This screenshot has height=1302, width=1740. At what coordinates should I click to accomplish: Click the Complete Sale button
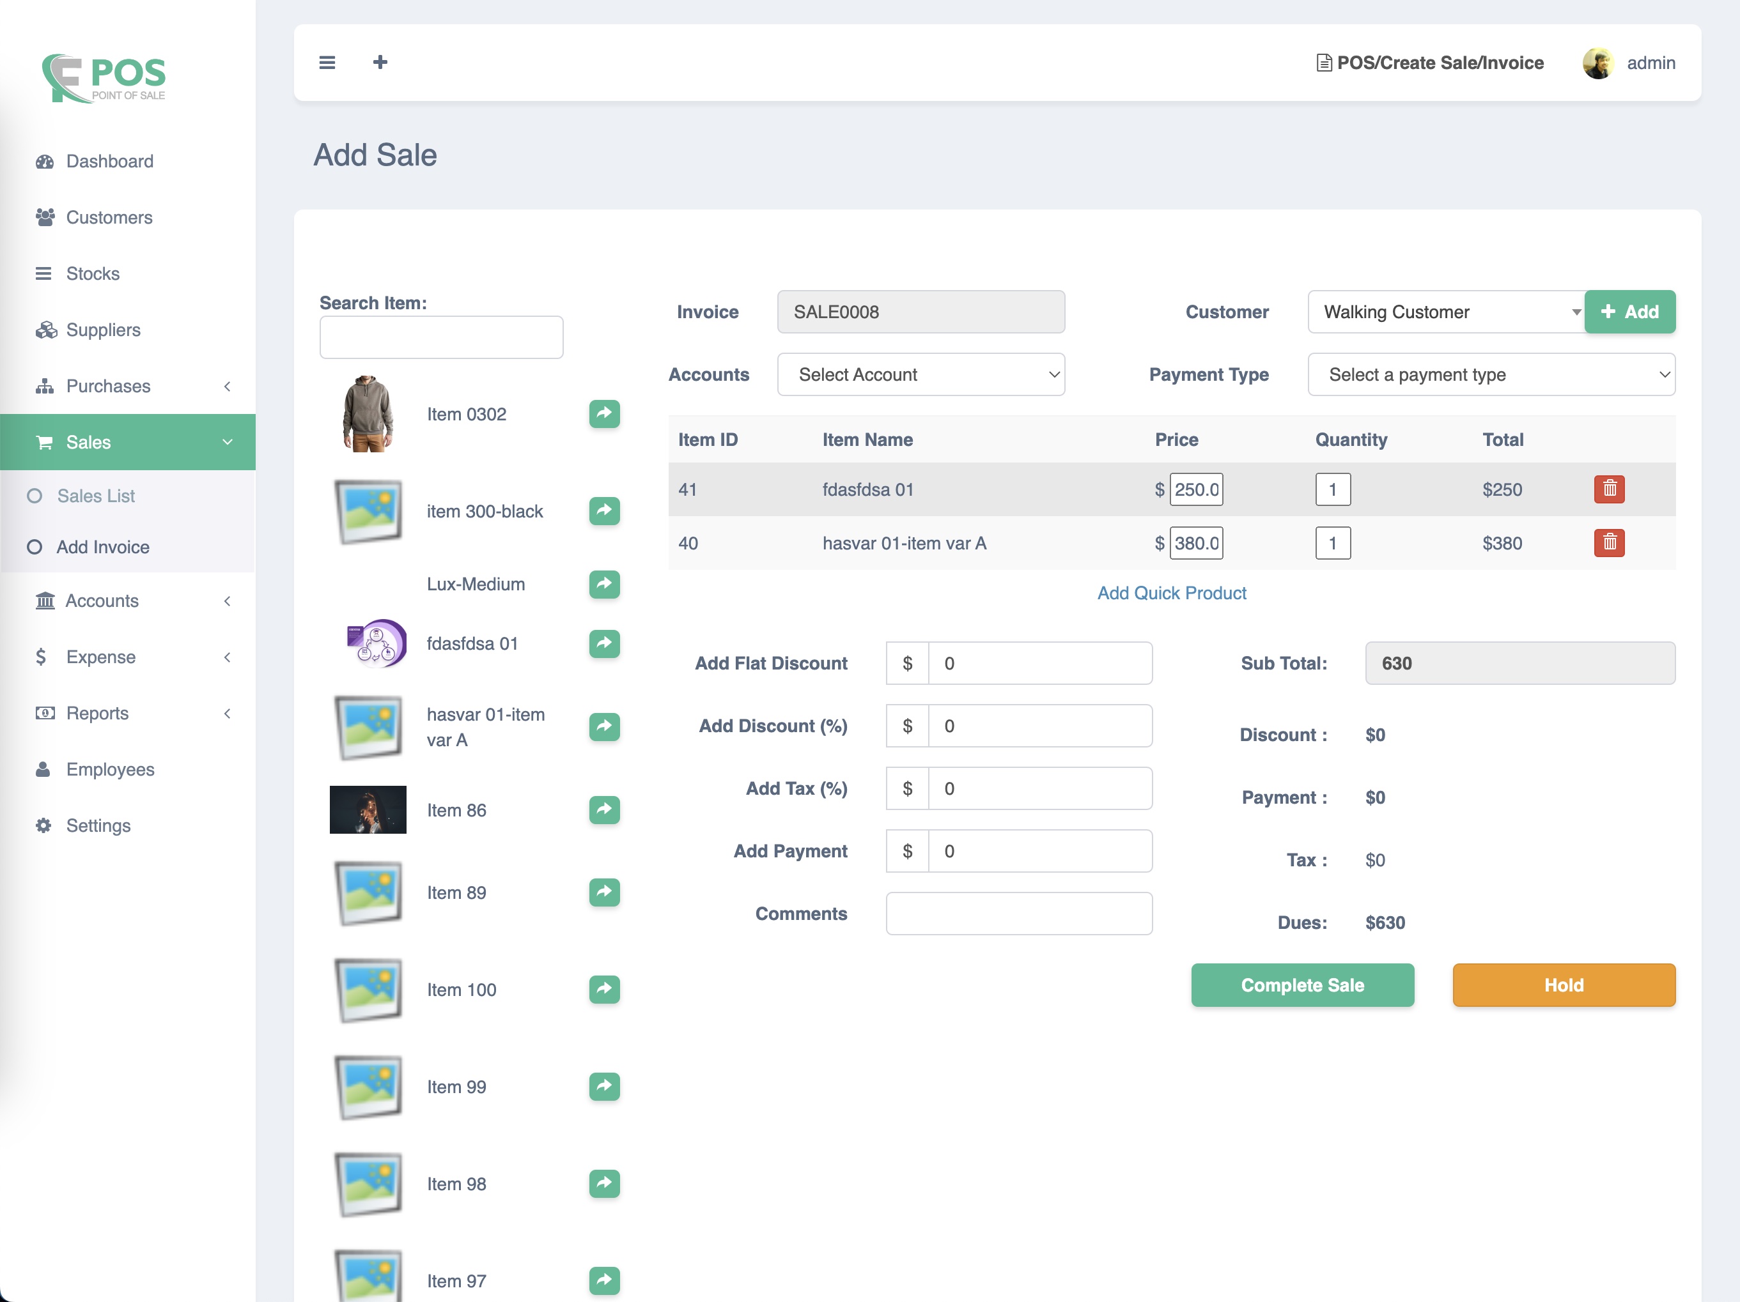click(1303, 984)
